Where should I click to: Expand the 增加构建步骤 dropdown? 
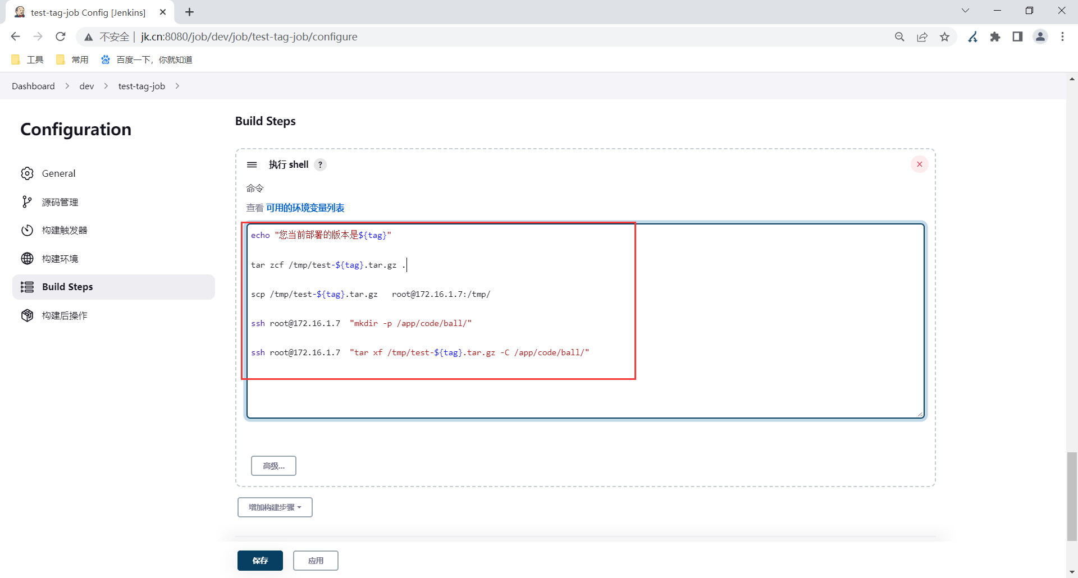(275, 507)
